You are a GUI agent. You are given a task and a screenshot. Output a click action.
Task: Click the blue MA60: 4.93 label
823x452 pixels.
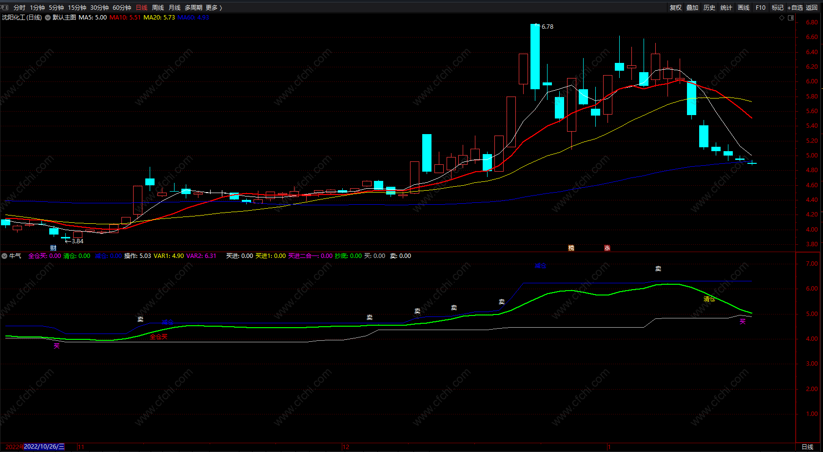193,18
